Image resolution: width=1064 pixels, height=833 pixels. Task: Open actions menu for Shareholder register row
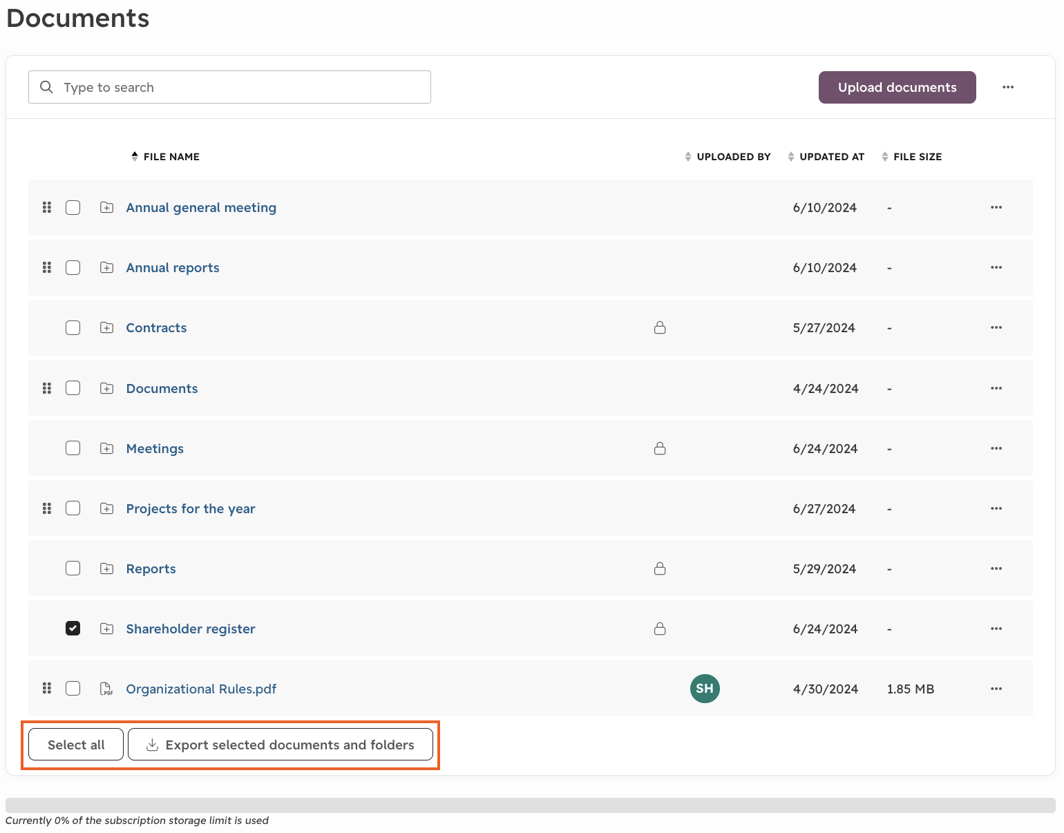click(x=996, y=629)
